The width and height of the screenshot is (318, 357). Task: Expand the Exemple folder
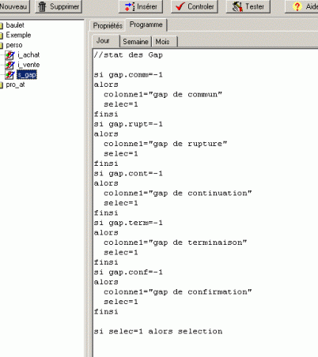point(2,36)
